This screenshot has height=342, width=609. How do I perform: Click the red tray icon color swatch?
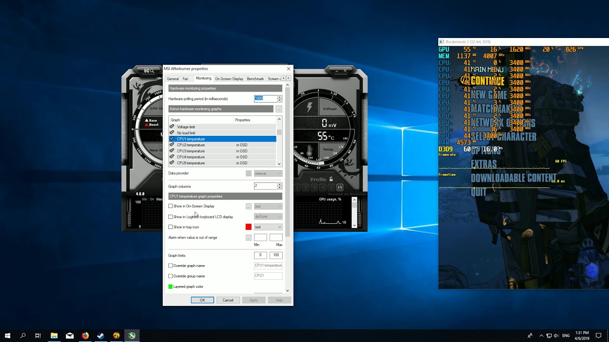point(248,227)
